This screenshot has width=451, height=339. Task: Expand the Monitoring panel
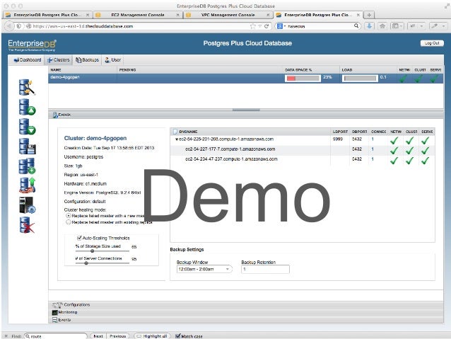point(68,311)
